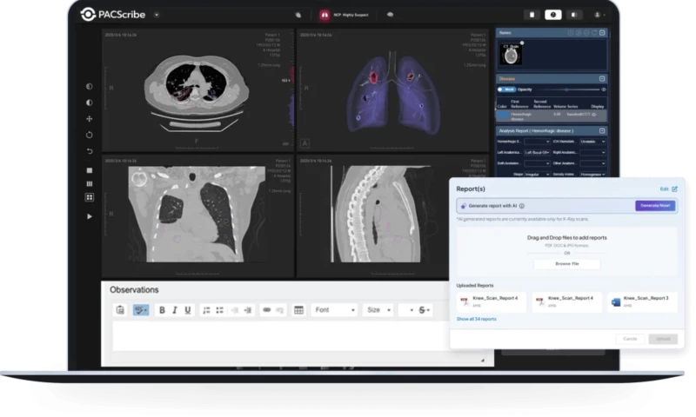
Task: Select the 3D lung rendering viewport
Action: click(393, 90)
